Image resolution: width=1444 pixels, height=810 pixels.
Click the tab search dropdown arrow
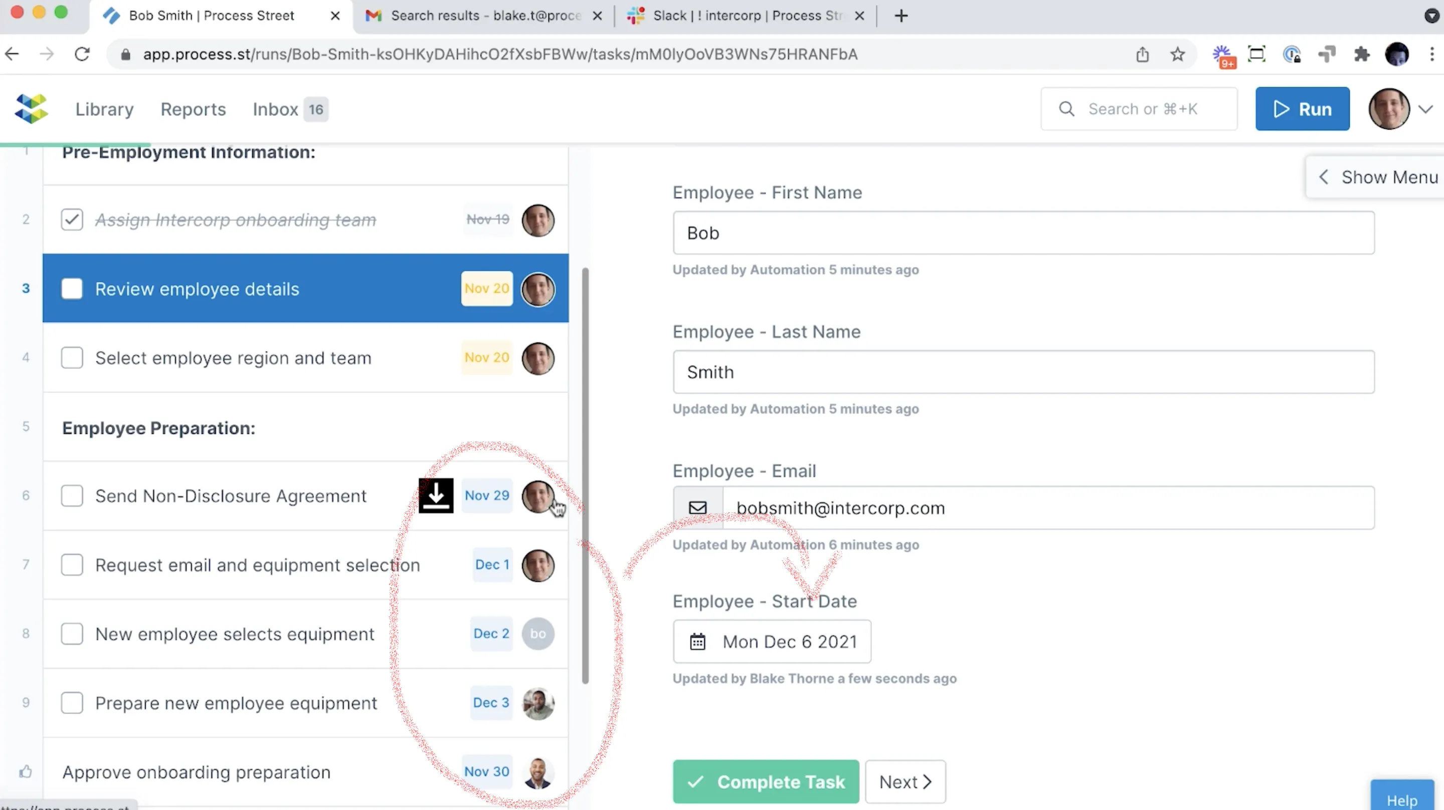click(1431, 16)
